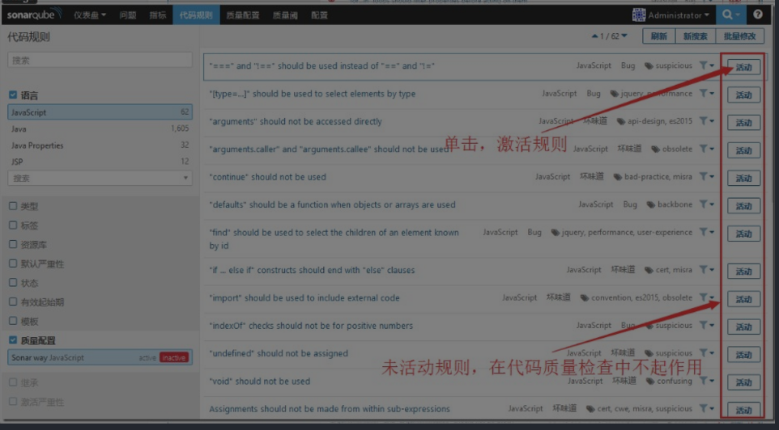Viewport: 779px width, 430px height.
Task: Click the 刷新 button
Action: pos(659,36)
